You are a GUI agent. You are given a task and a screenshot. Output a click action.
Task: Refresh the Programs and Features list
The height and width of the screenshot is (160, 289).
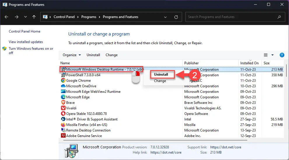176,17
